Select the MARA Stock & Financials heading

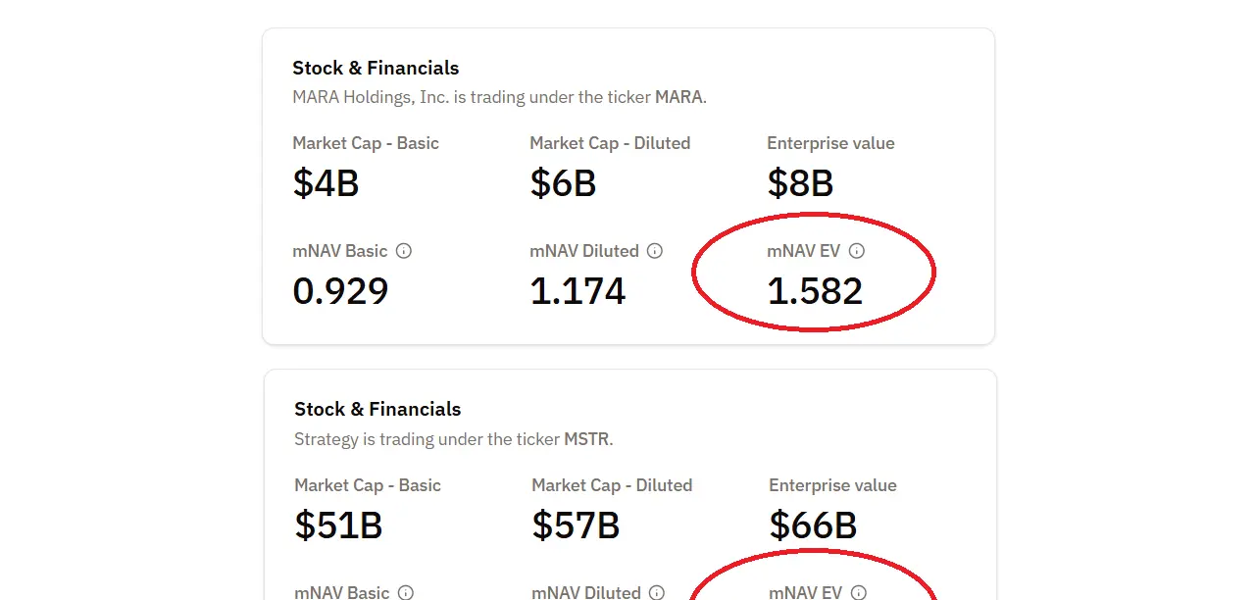[x=376, y=68]
